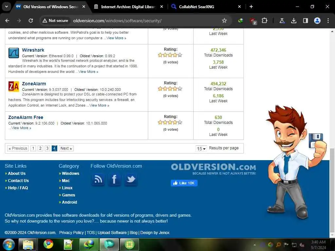Open the Chrome Labs flask icon
335x251 pixels.
pyautogui.click(x=282, y=21)
